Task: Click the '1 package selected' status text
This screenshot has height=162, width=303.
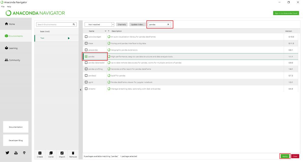Action: pos(128,156)
